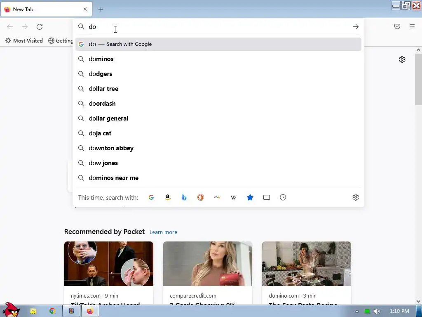This screenshot has width=422, height=317.
Task: Click the vertical scrollbar thumb
Action: [418, 79]
